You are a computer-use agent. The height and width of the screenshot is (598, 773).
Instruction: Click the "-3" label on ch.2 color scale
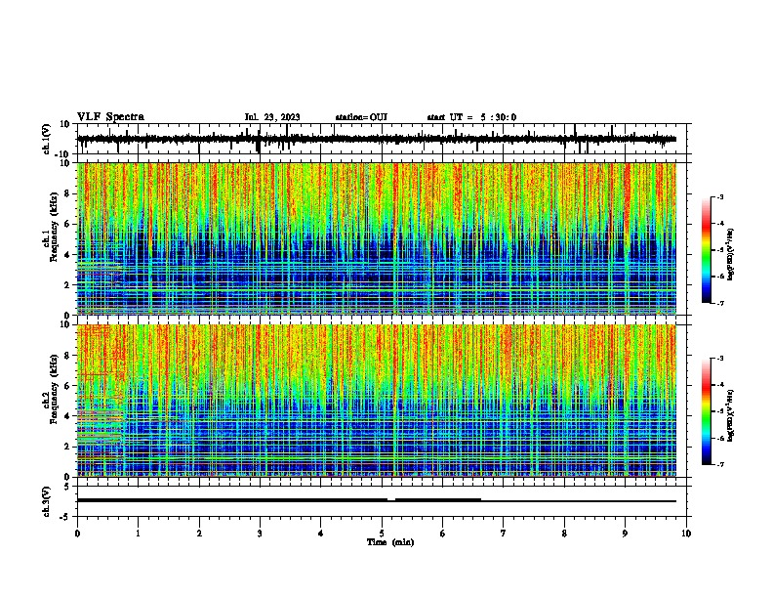(x=719, y=359)
